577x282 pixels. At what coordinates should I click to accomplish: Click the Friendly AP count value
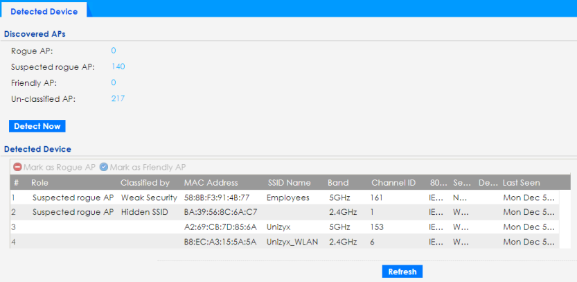tap(113, 82)
